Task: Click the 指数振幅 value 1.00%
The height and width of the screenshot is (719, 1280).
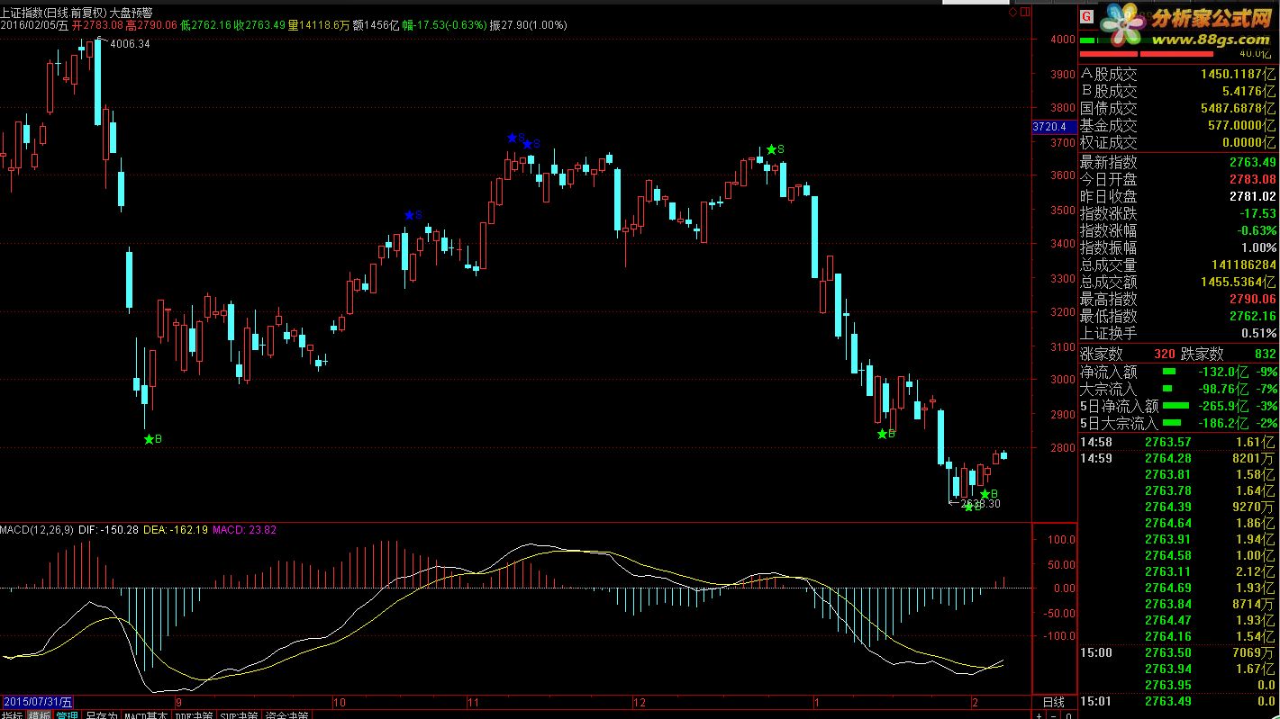Action: click(1259, 248)
